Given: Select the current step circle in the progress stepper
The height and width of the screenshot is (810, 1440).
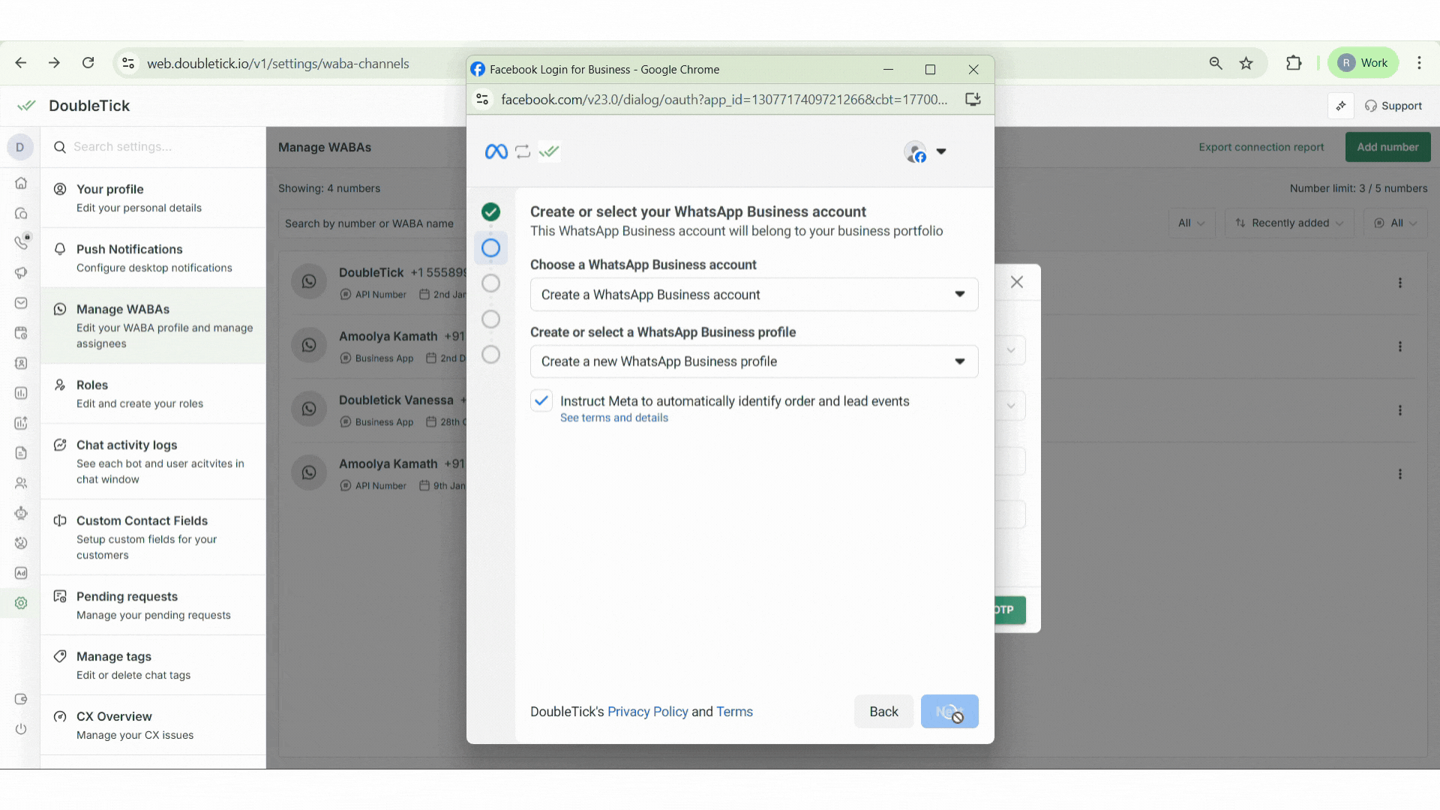Looking at the screenshot, I should [490, 247].
